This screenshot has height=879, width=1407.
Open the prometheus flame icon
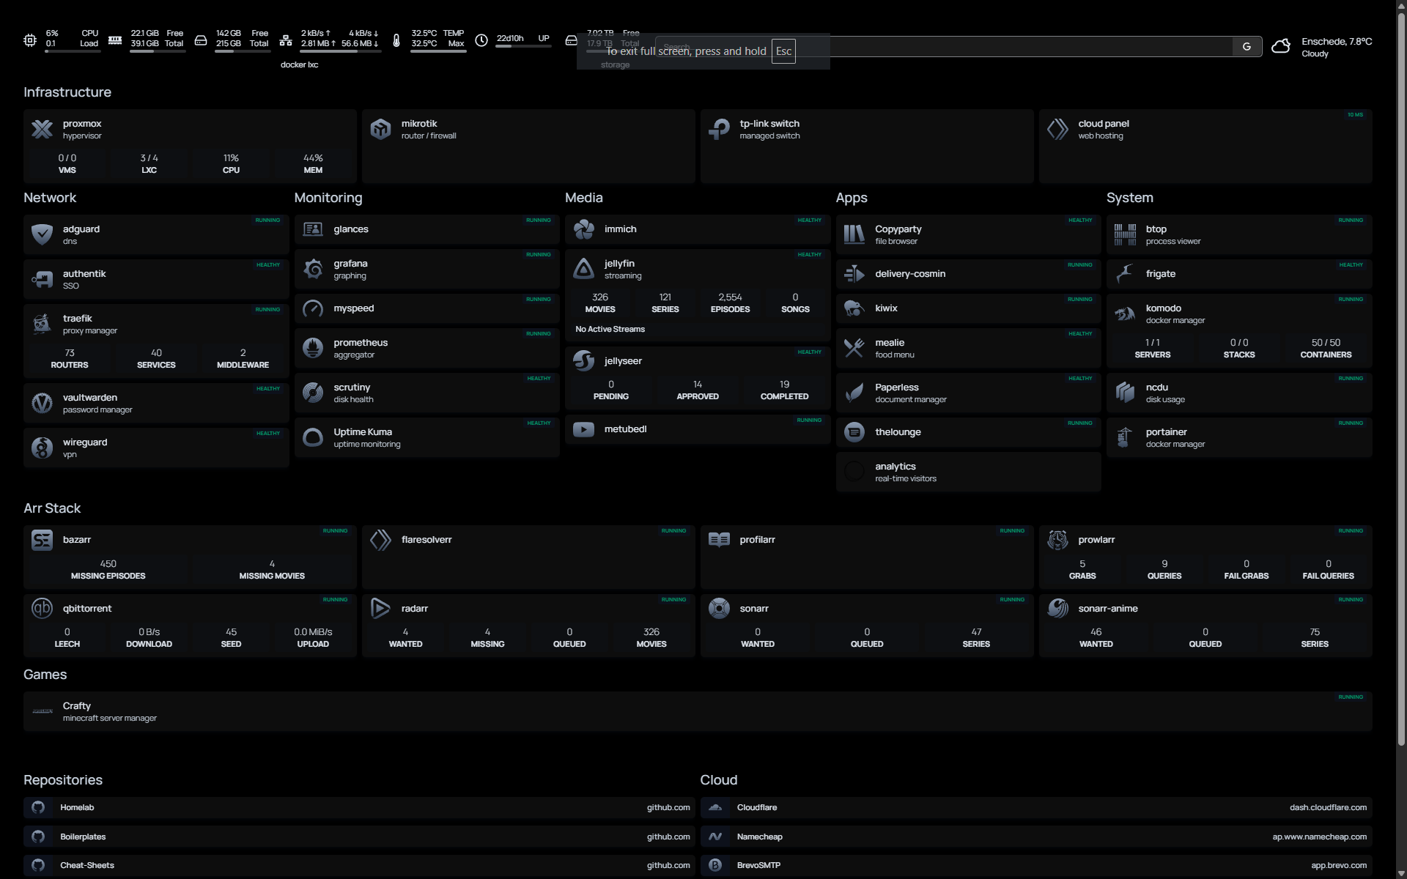[313, 349]
